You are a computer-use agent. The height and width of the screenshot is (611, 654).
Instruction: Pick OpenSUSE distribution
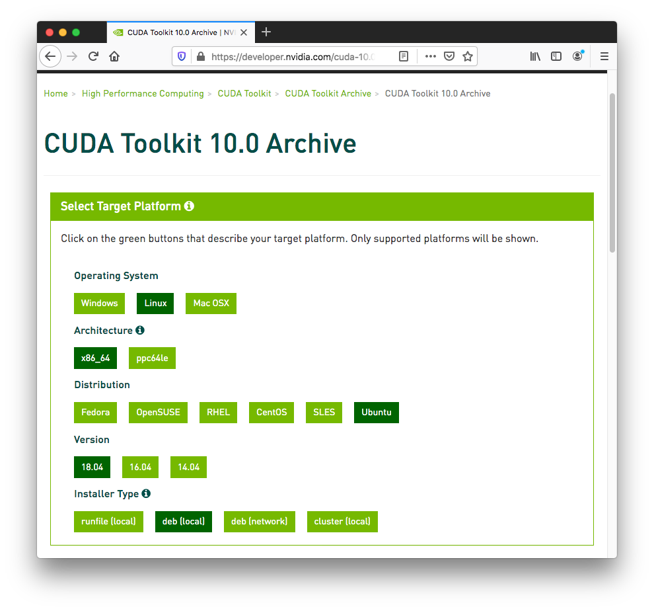[158, 413]
